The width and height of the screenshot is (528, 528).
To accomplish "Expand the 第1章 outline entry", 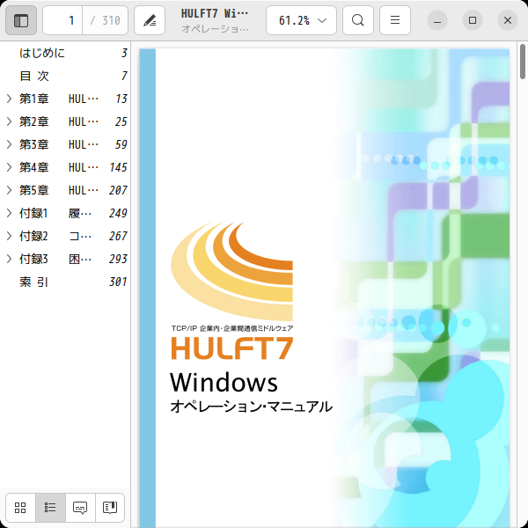I will pos(9,99).
